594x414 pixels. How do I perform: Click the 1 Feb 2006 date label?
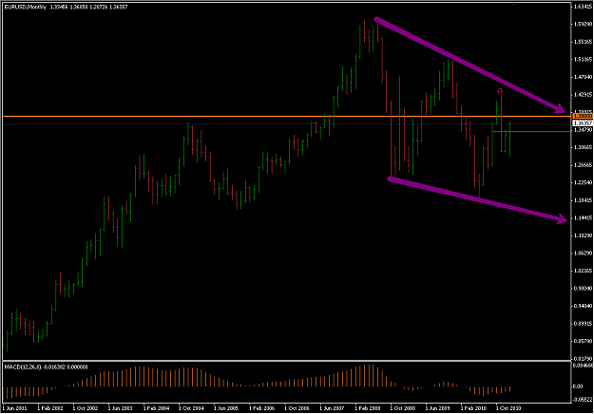[261, 408]
